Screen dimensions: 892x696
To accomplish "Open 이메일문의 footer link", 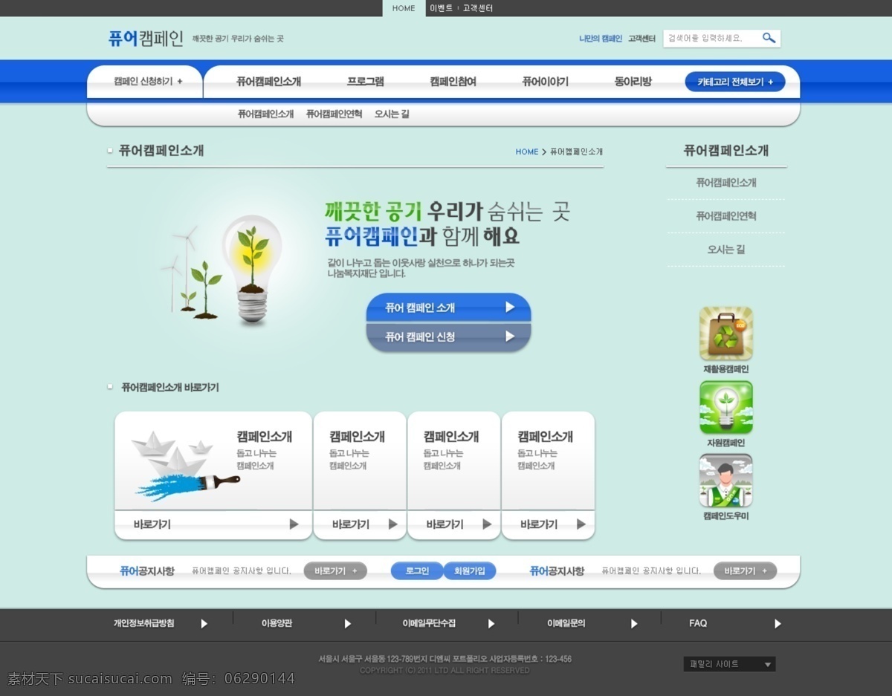I will [x=566, y=624].
